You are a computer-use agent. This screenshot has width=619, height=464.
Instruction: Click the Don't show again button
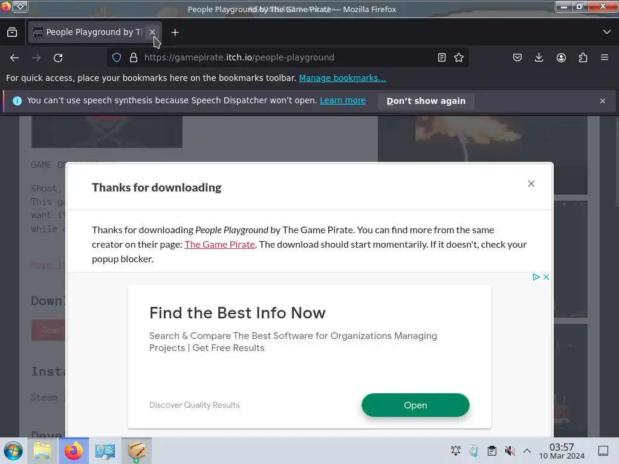[426, 101]
